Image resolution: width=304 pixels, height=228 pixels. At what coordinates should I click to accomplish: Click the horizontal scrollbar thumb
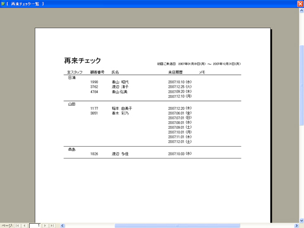[178, 226]
